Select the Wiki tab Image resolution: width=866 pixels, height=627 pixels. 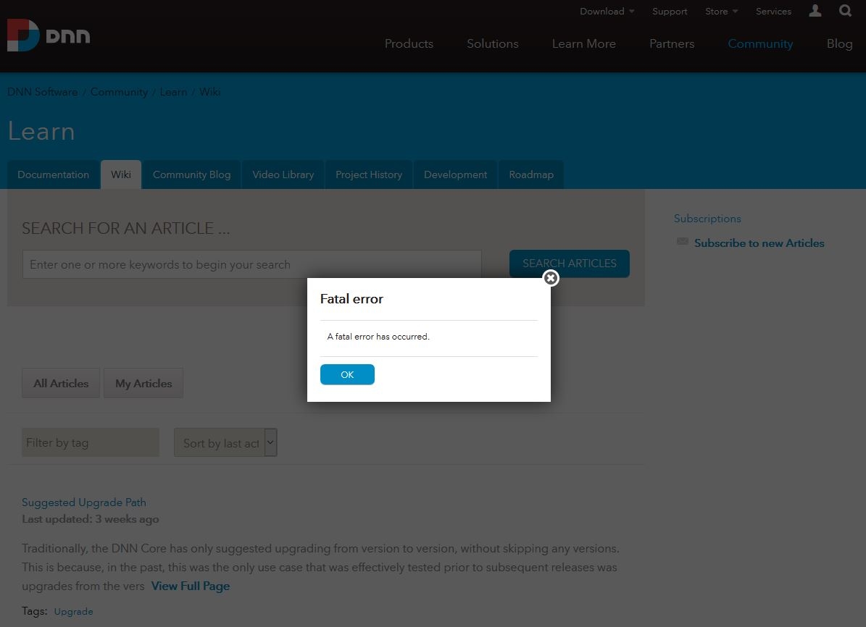point(121,174)
